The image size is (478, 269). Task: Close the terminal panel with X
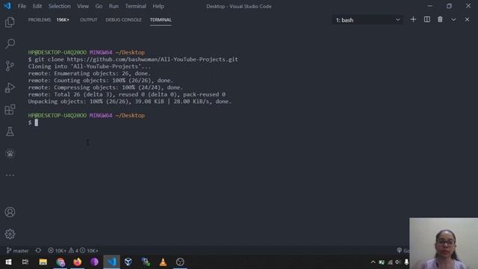click(x=467, y=19)
